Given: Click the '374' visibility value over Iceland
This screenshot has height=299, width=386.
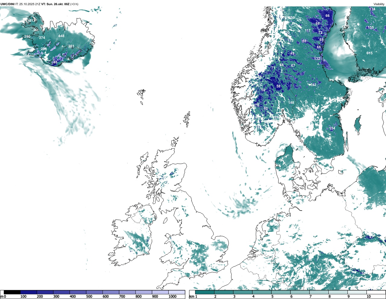Looking at the screenshot, I should [42, 38].
